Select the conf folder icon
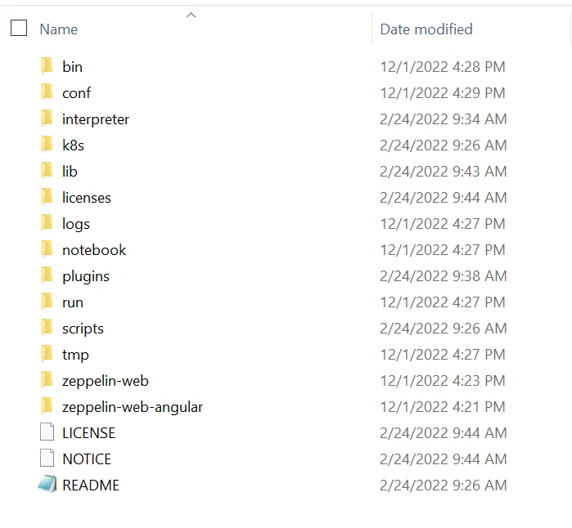Screen dimensions: 572x528 pos(47,92)
